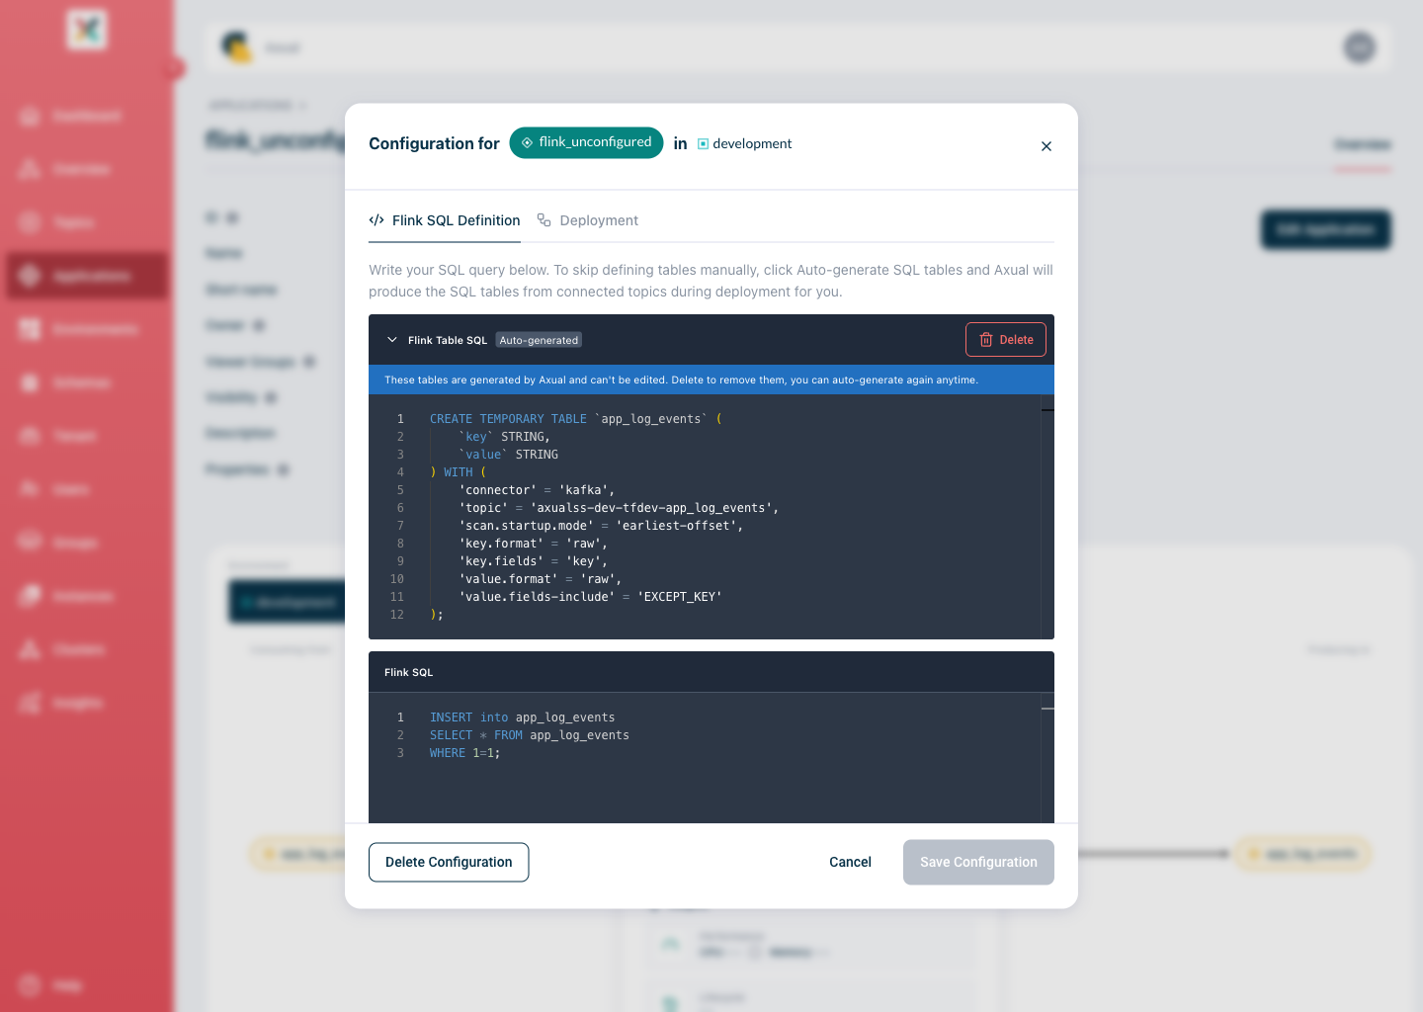Click the 'topic' = 'axualss-dev-tfdev-app_log_events' line
The height and width of the screenshot is (1012, 1423).
(619, 508)
